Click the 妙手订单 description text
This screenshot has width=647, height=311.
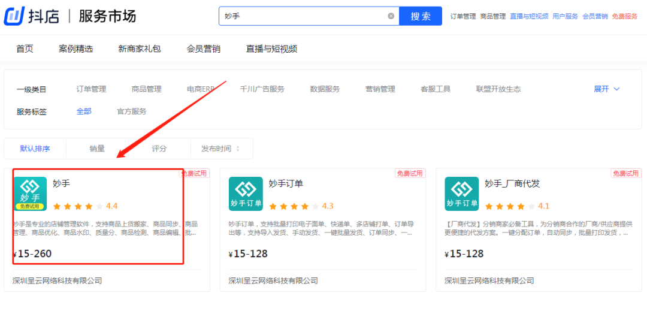pos(321,228)
